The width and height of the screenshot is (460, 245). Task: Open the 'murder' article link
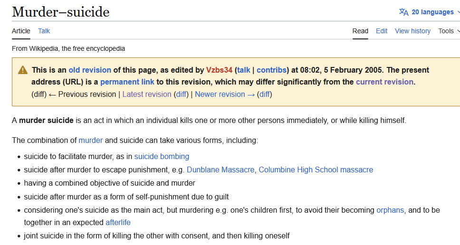coord(91,141)
